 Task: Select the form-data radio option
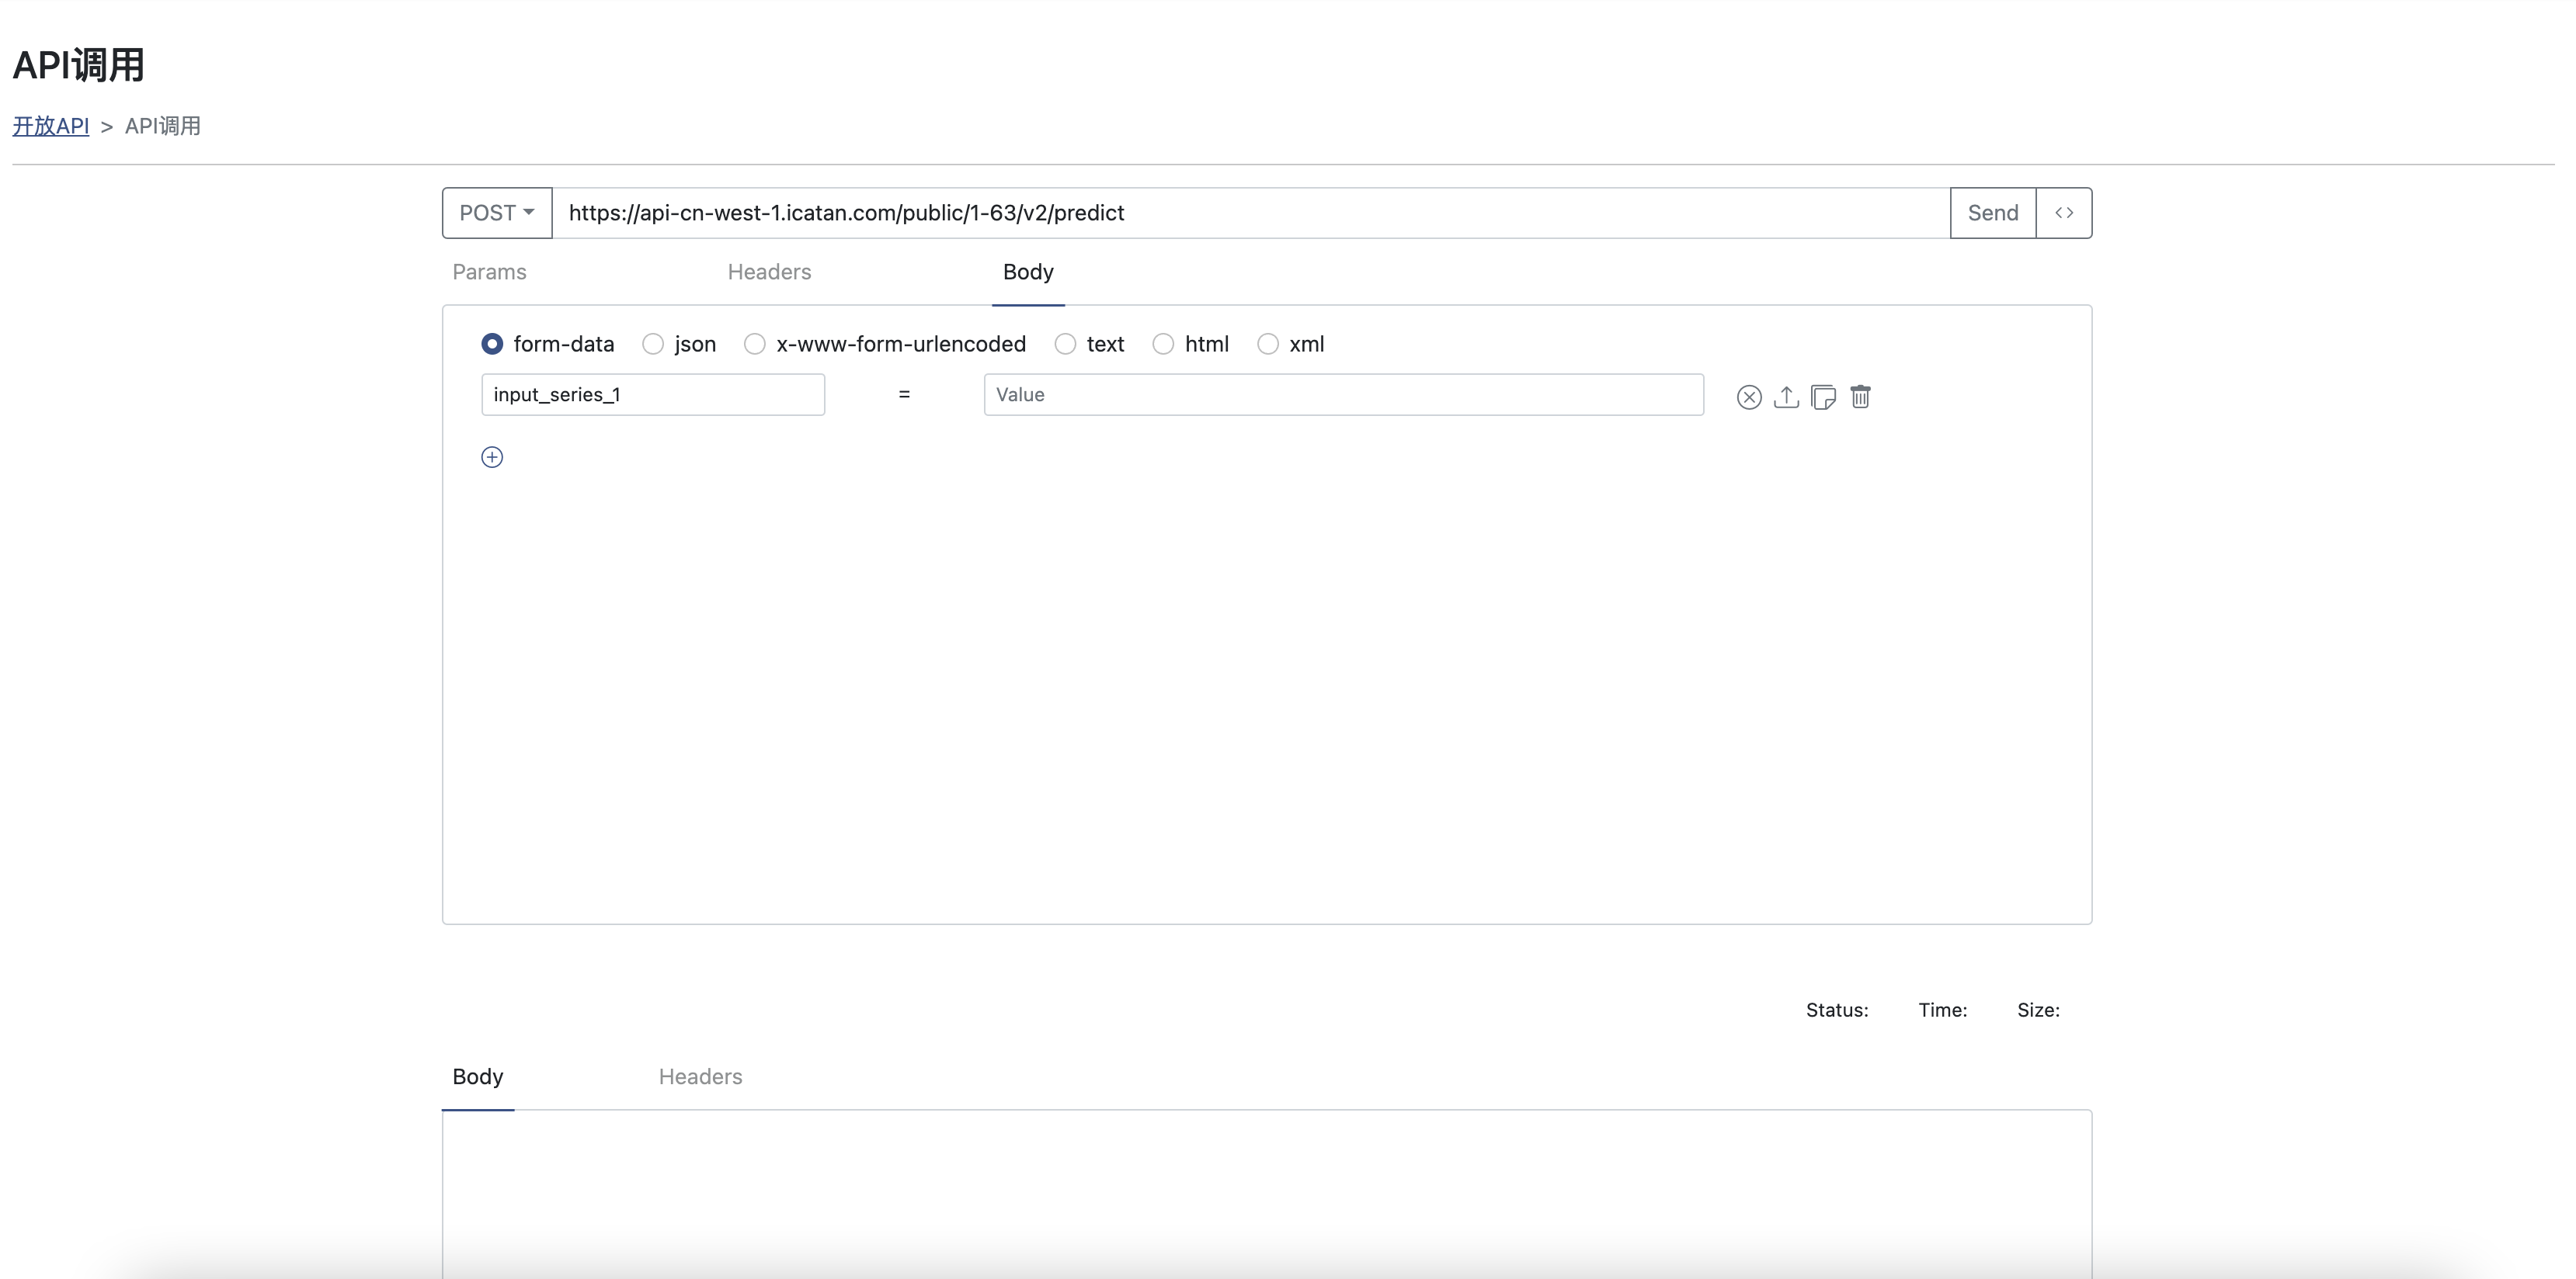click(492, 344)
